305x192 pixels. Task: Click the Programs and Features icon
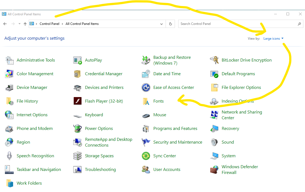tap(146, 129)
